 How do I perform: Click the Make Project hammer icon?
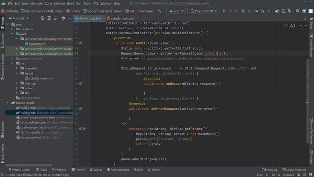160,11
